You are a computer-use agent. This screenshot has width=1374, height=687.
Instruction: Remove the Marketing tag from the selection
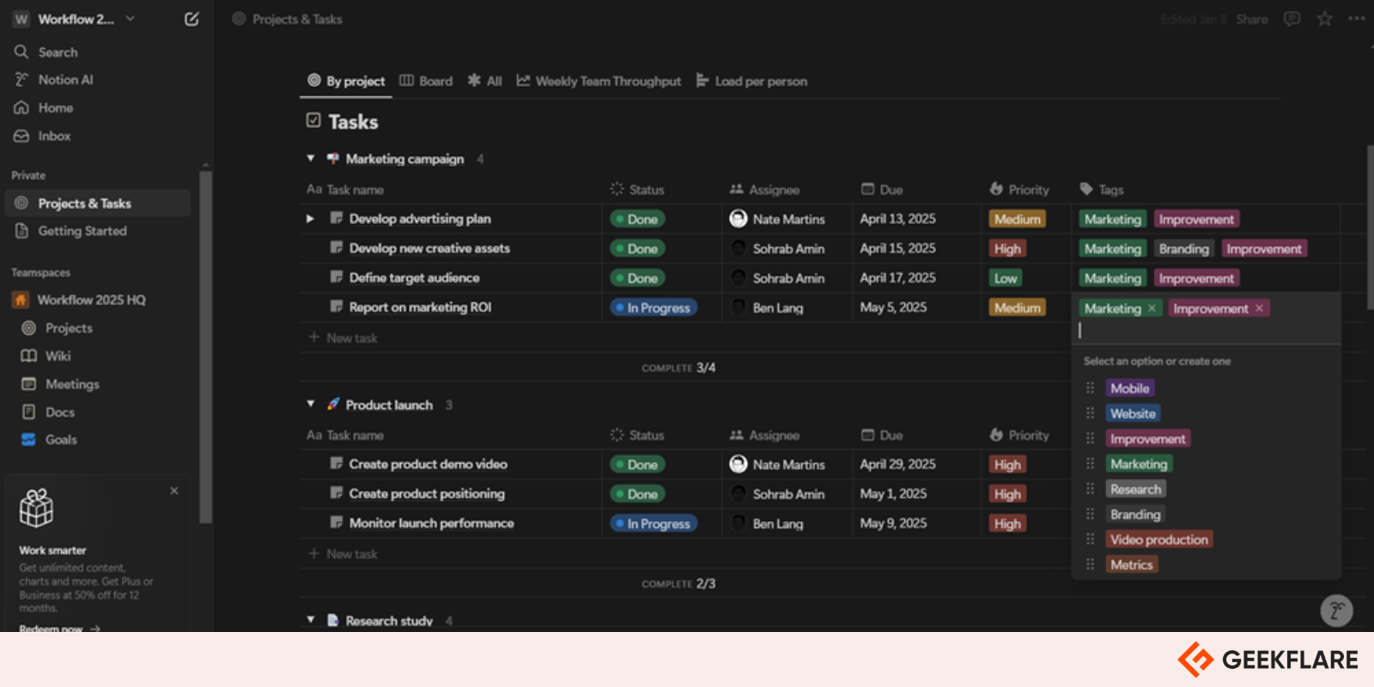(x=1152, y=308)
